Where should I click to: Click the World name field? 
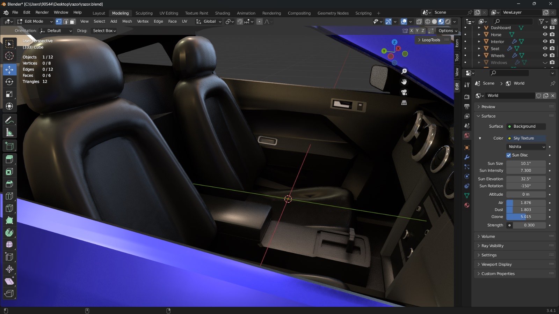[x=510, y=96]
